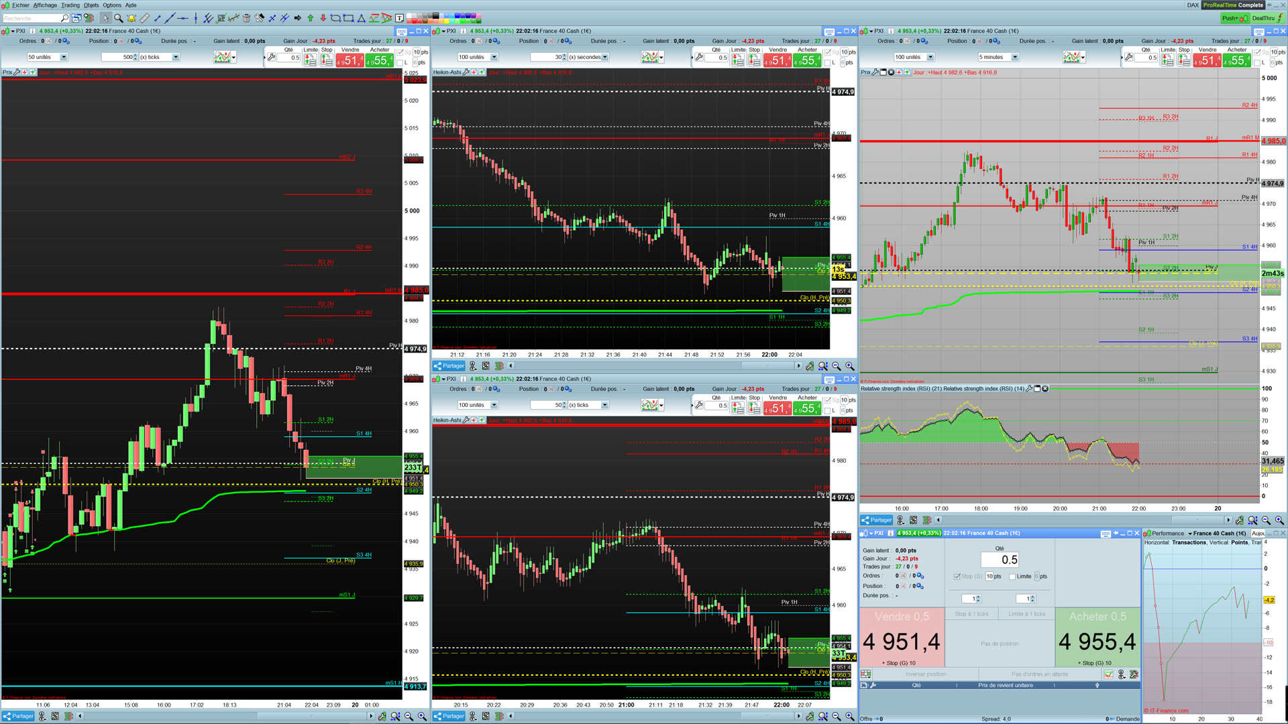Open the Trading menu
Image resolution: width=1288 pixels, height=724 pixels.
(x=70, y=5)
